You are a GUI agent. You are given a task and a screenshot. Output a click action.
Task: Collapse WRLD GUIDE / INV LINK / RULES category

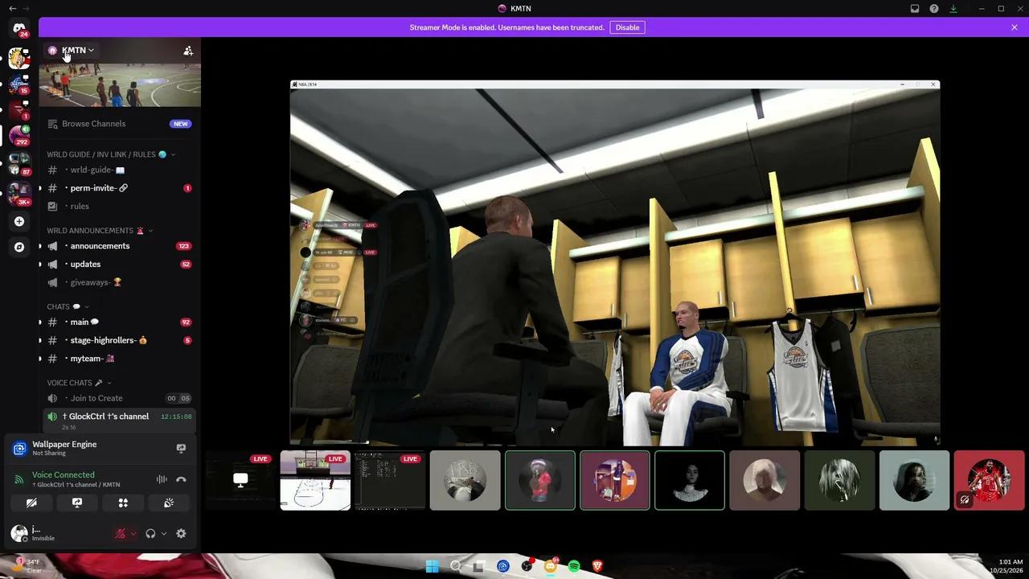(111, 154)
